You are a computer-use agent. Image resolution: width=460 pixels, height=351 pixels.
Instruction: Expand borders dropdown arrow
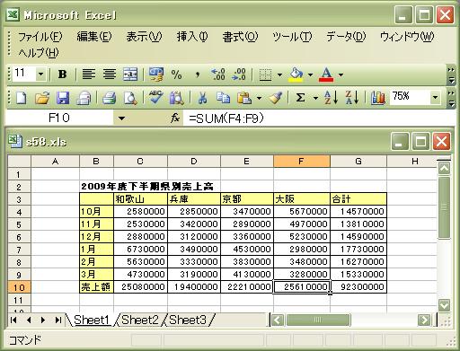click(279, 75)
